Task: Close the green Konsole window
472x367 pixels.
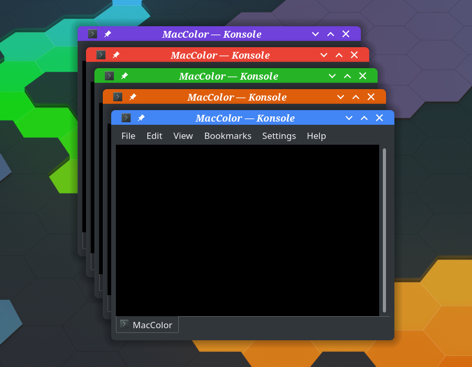Action: tap(362, 76)
